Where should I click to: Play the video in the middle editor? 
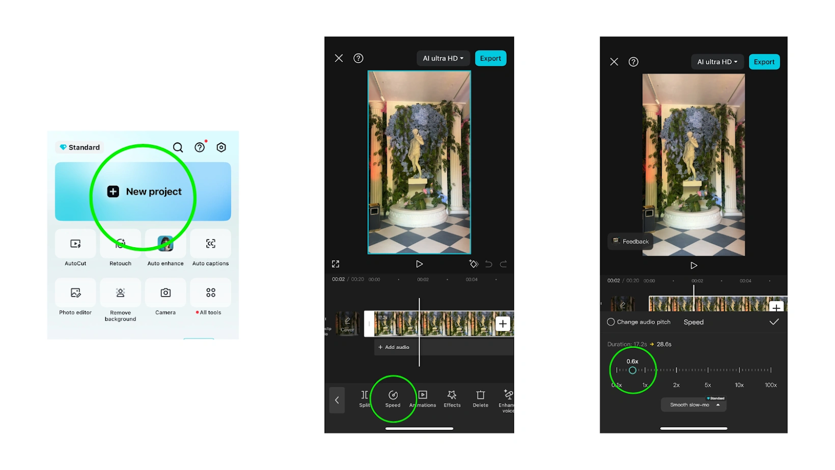pos(419,264)
